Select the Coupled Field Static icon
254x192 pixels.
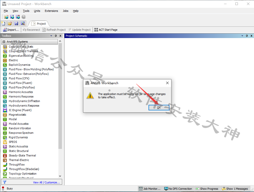pyautogui.click(x=5, y=47)
